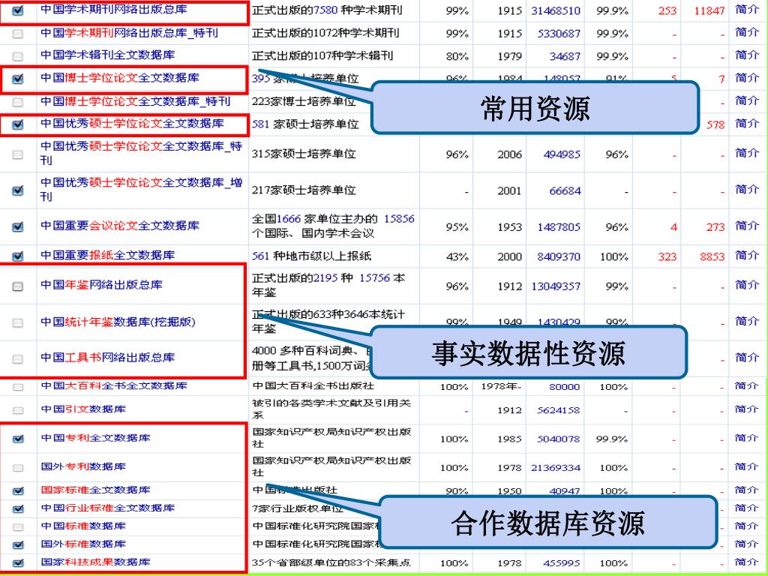Tick the 中国年鉴网络出版总库 checkbox
768x576 pixels.
click(18, 286)
